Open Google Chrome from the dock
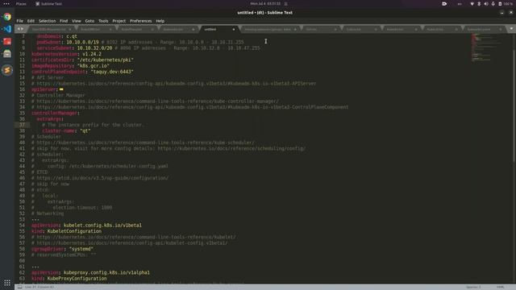Image resolution: width=516 pixels, height=290 pixels. pyautogui.click(x=7, y=17)
